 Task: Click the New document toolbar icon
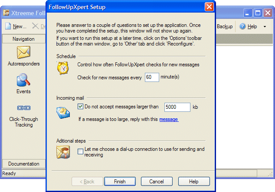point(8,26)
